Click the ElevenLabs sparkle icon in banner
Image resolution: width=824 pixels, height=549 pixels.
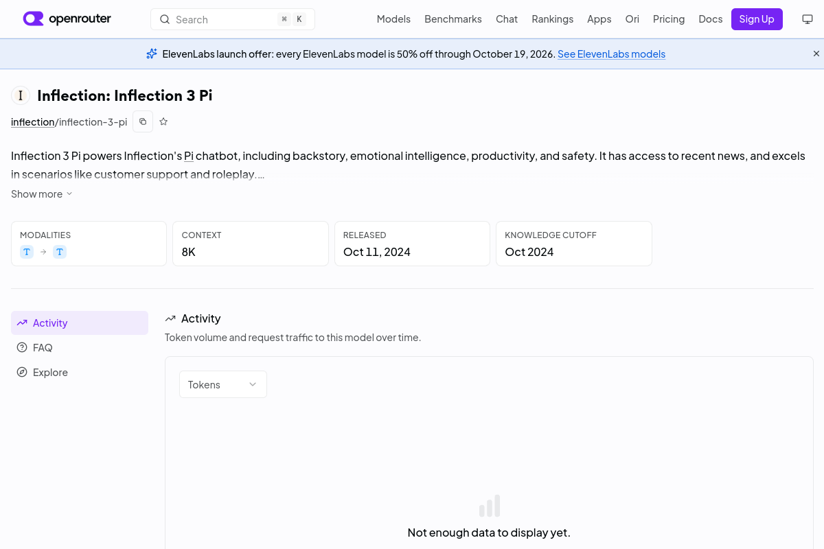click(152, 54)
